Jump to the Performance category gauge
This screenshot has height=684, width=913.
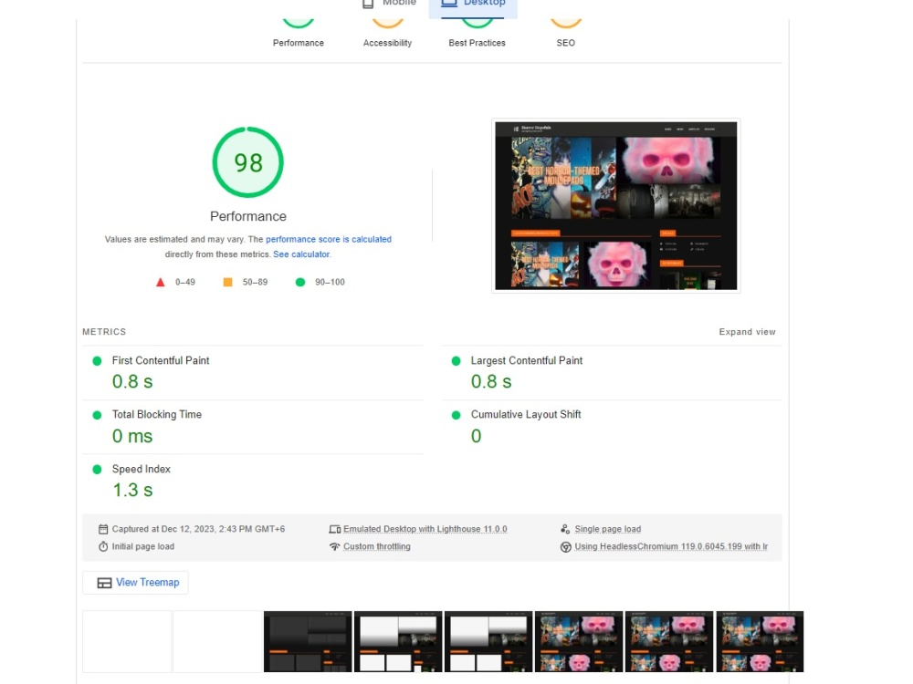299,34
